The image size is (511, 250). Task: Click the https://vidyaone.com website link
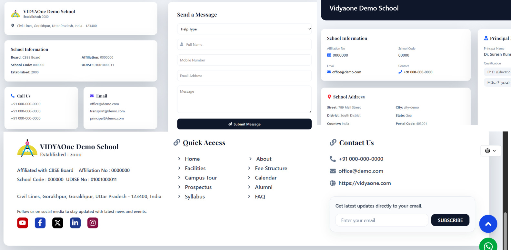tap(365, 183)
